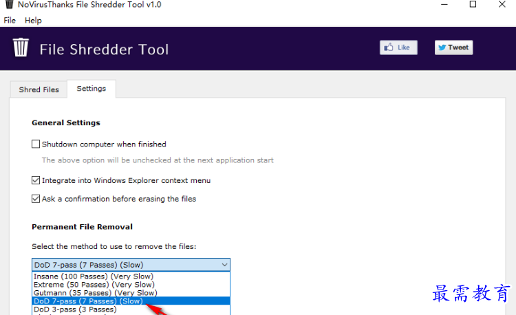Click the trash can logo in the banner
This screenshot has width=516, height=315.
click(21, 47)
